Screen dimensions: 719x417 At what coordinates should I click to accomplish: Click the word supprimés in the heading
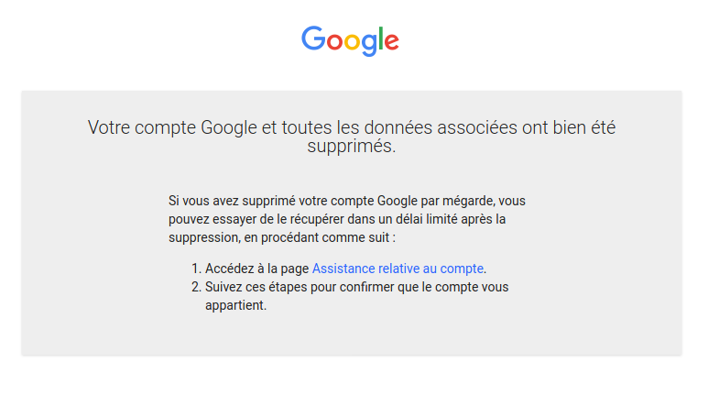pyautogui.click(x=351, y=147)
